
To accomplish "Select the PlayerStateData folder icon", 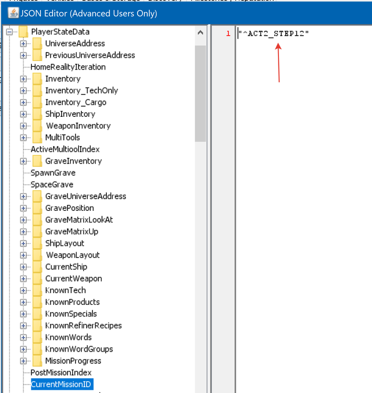I will (23, 32).
